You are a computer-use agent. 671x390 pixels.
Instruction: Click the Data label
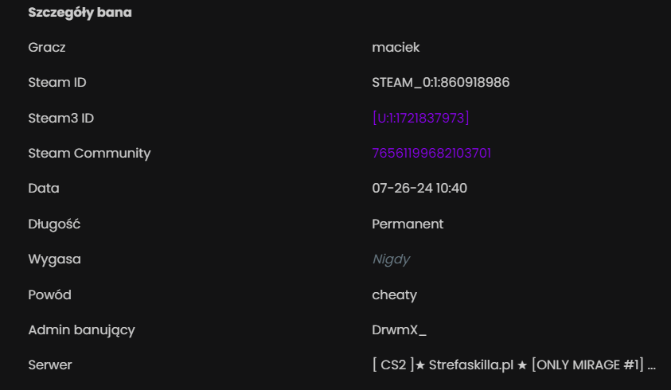coord(44,188)
